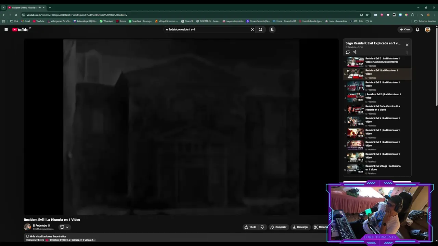
Task: Clear the search box text
Action: [x=252, y=29]
